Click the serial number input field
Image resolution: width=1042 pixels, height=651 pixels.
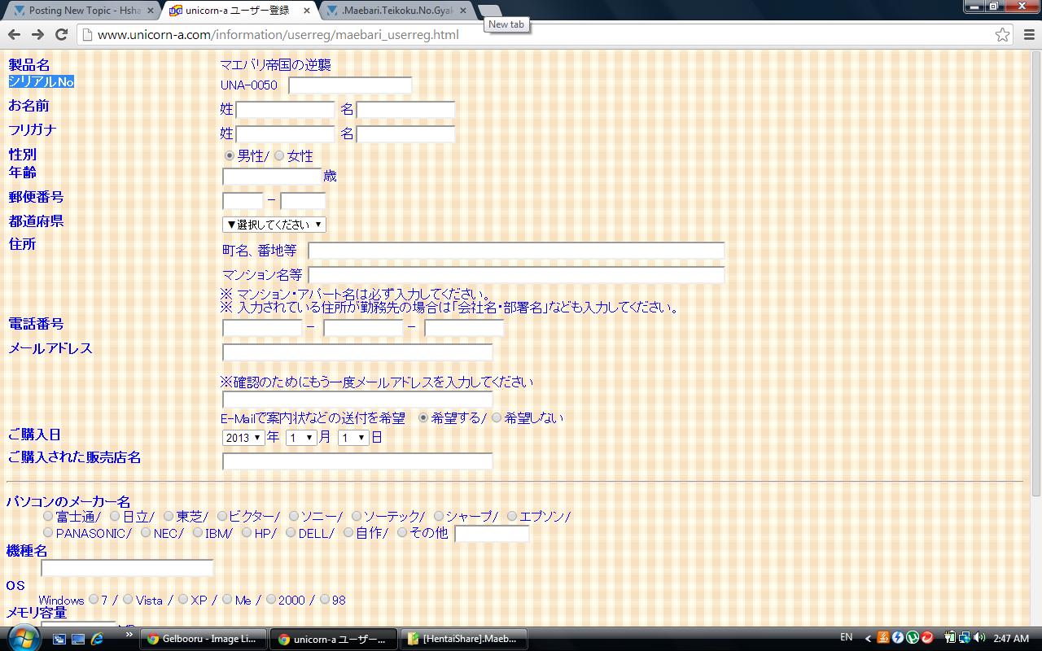point(350,85)
